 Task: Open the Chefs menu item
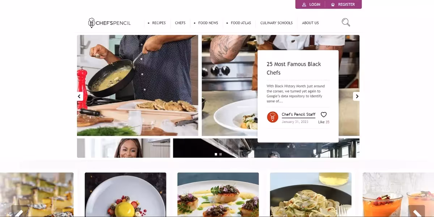tap(180, 23)
